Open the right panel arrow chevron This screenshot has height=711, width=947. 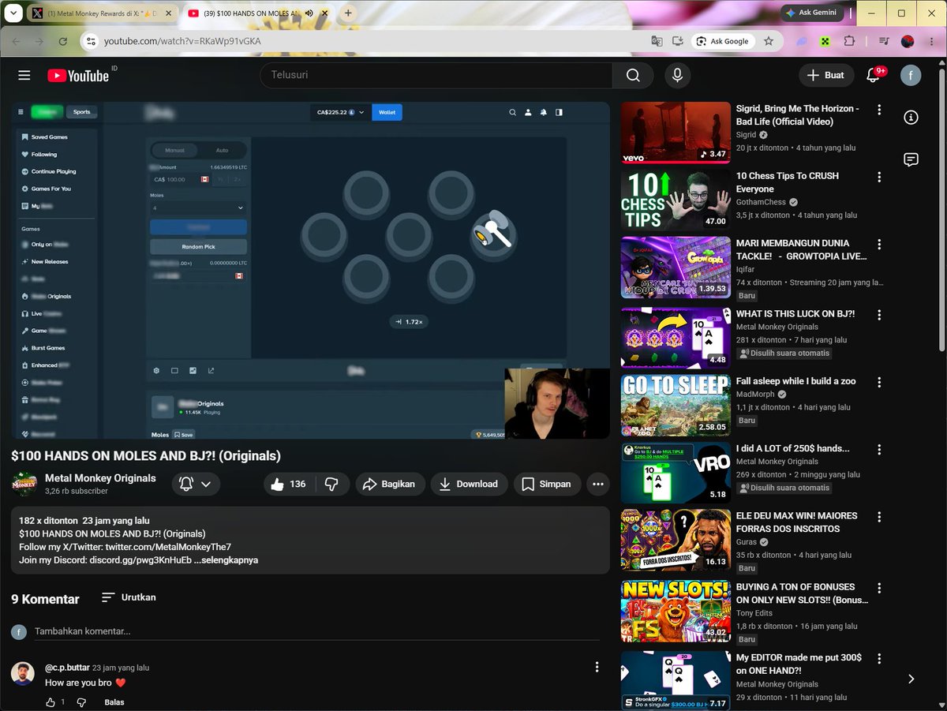911,679
